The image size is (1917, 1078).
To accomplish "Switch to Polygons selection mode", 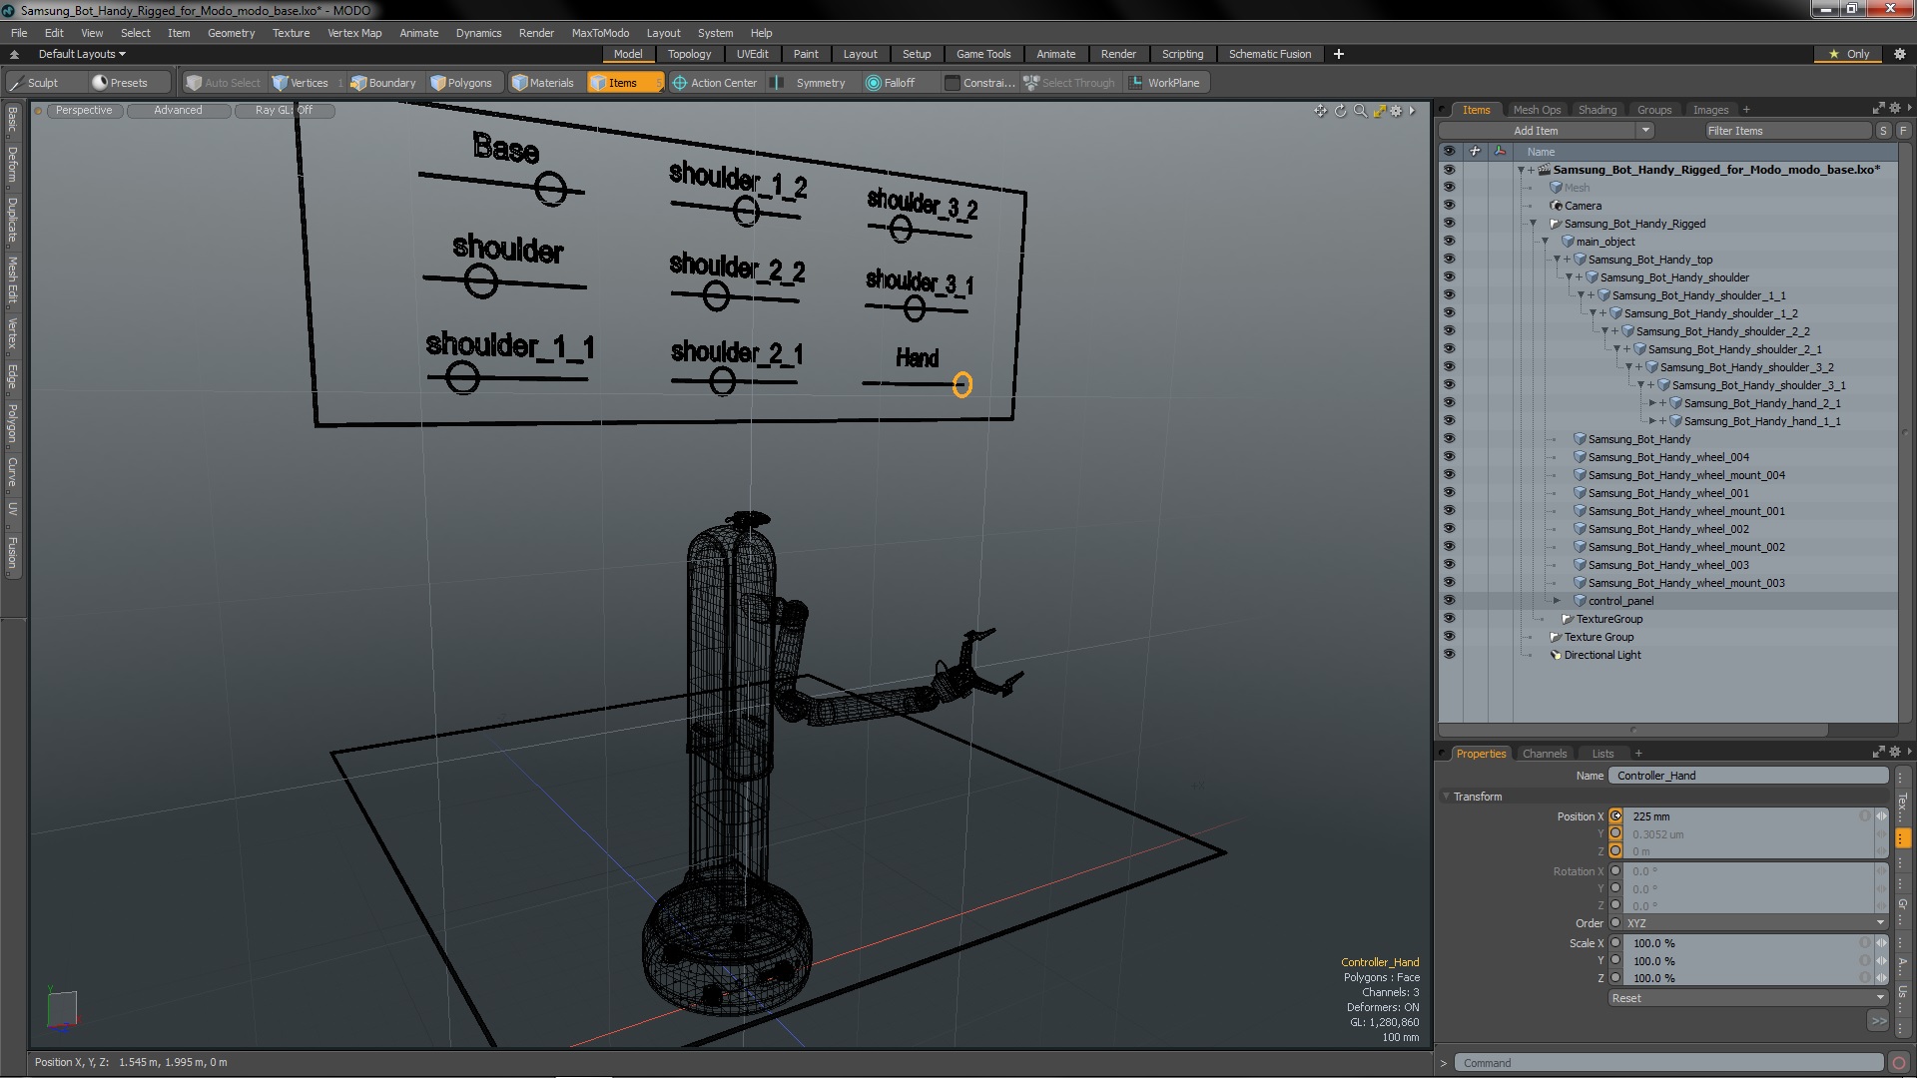I will tap(461, 83).
